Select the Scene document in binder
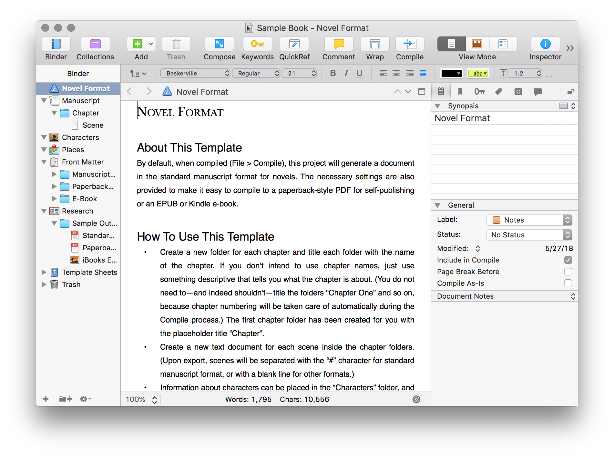 click(93, 125)
